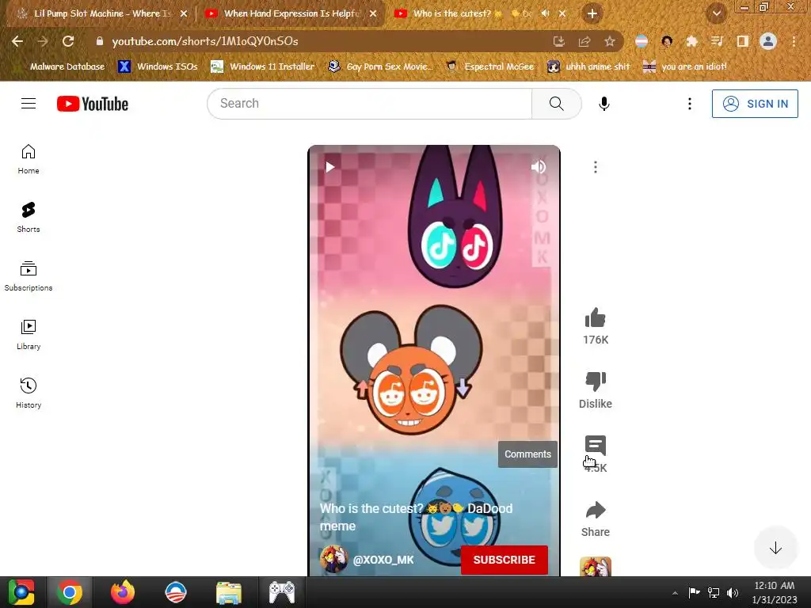Viewport: 811px width, 608px height.
Task: Click the XOXO_MK channel avatar in video
Action: [x=333, y=560]
